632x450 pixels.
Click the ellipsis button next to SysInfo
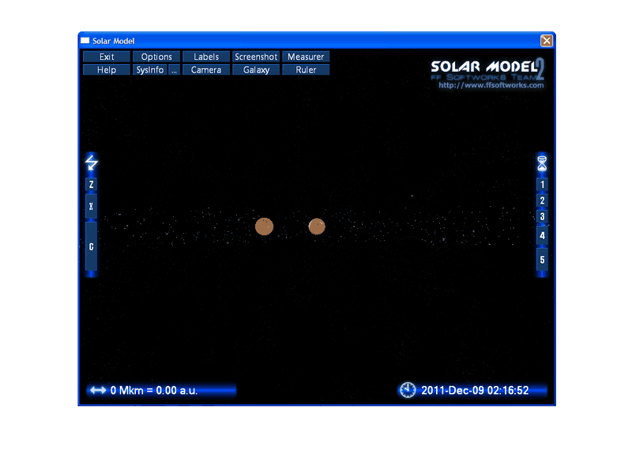coord(174,69)
